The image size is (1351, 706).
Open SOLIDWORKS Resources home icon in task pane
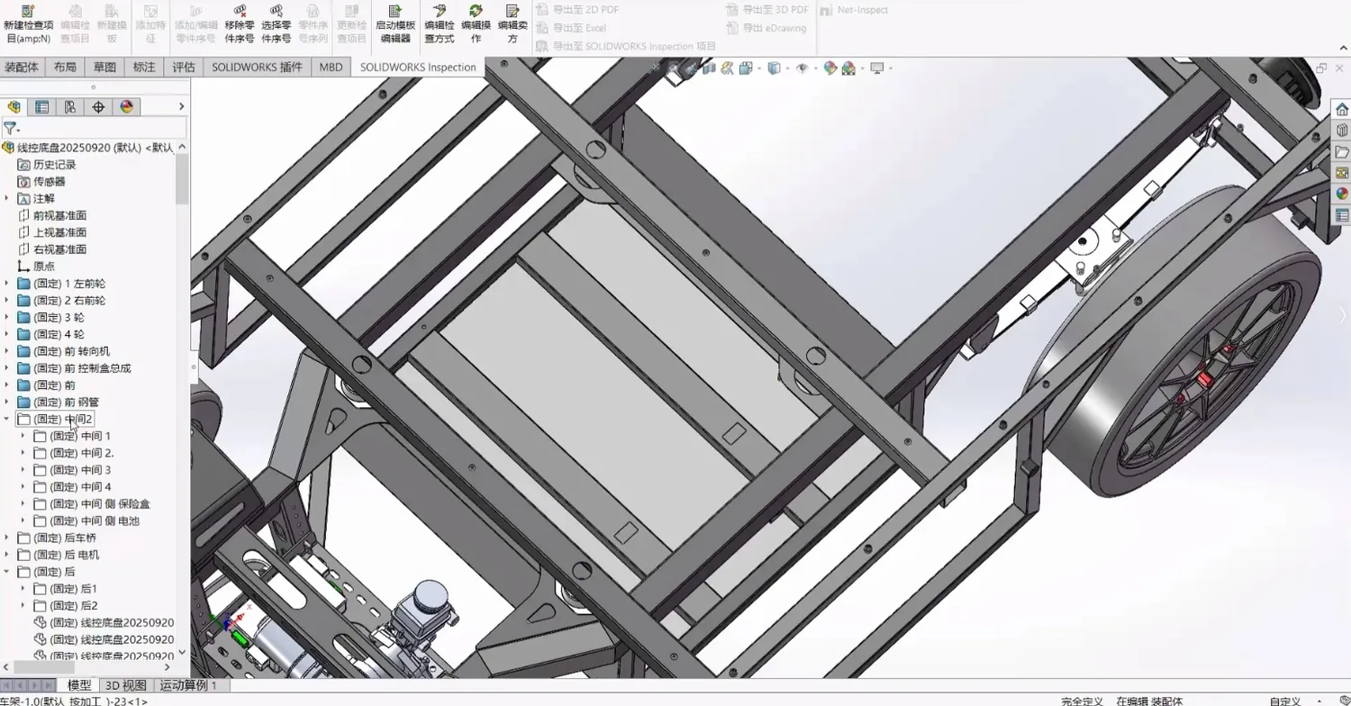pos(1342,109)
